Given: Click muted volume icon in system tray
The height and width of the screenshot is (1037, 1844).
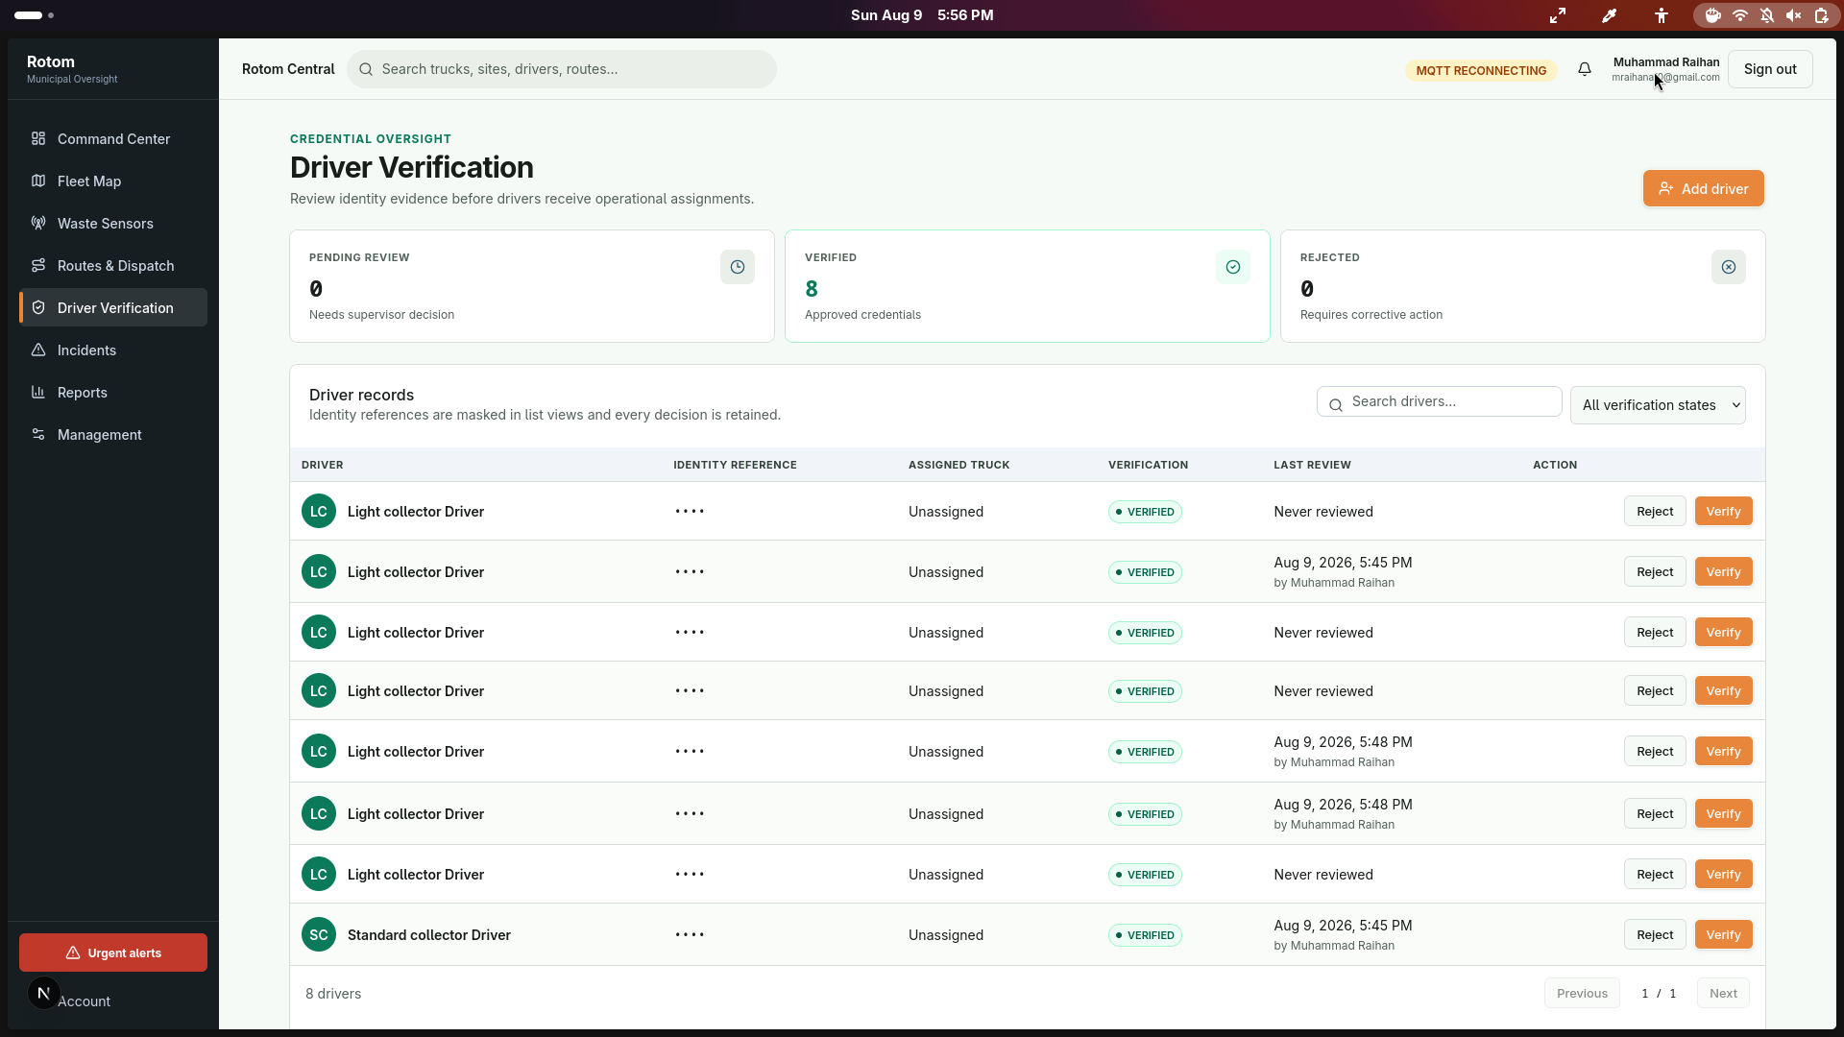Looking at the screenshot, I should coord(1794,15).
